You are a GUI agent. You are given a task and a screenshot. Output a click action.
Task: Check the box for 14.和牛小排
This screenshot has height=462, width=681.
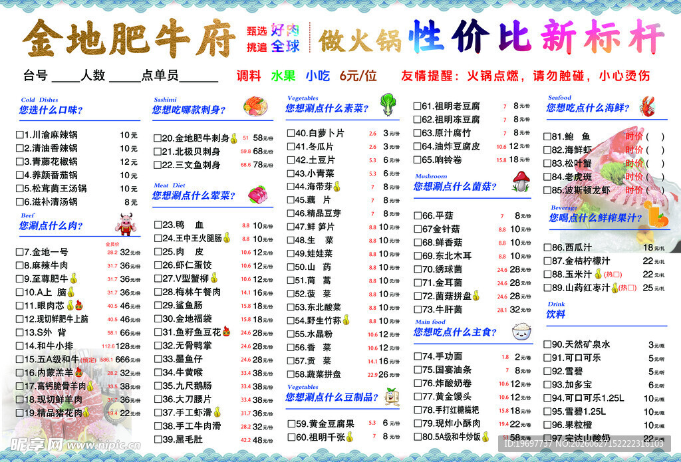(x=19, y=346)
